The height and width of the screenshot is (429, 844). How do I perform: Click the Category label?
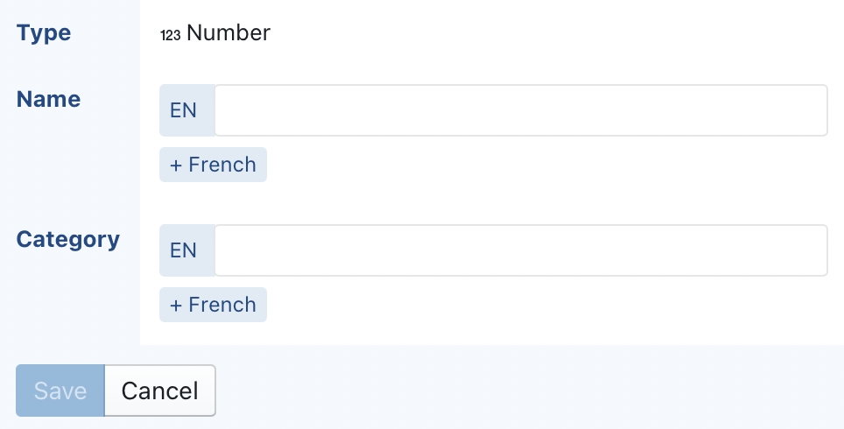(x=68, y=239)
